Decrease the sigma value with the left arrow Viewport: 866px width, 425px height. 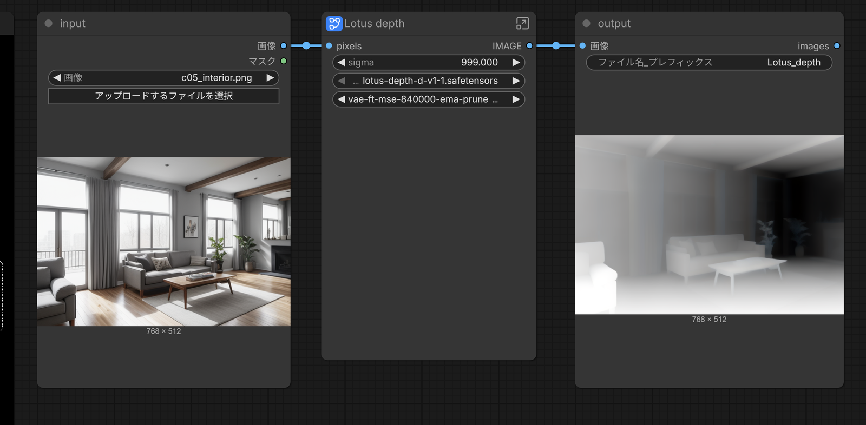point(341,63)
